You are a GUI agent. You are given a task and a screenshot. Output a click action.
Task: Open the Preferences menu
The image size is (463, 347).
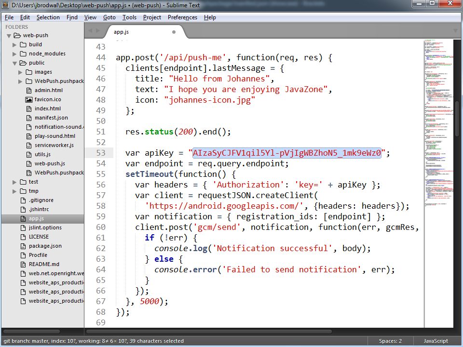182,17
